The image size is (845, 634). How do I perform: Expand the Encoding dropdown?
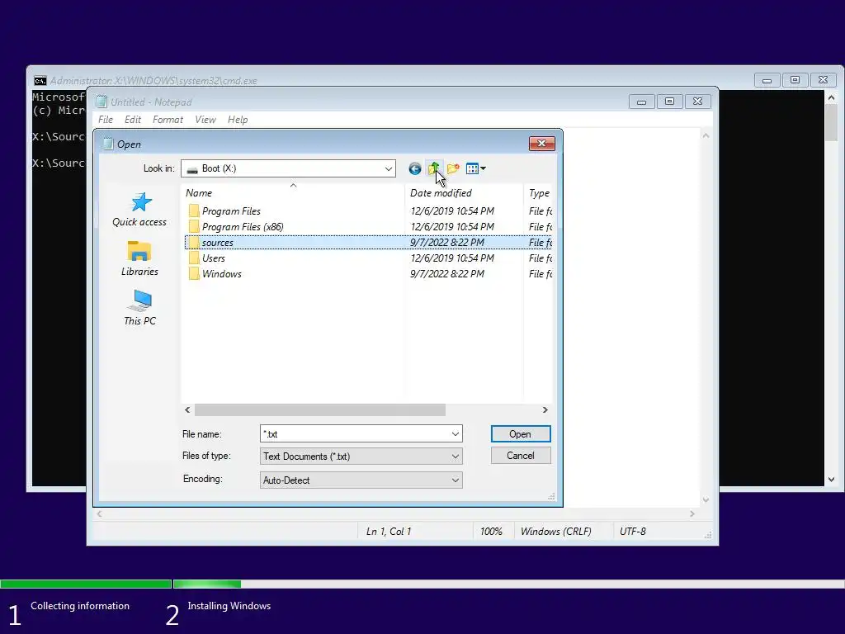[x=456, y=480]
